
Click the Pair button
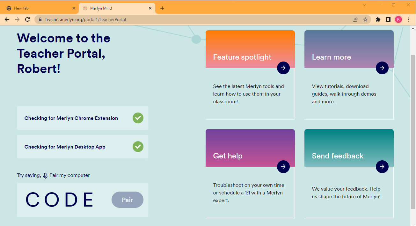pyautogui.click(x=128, y=200)
